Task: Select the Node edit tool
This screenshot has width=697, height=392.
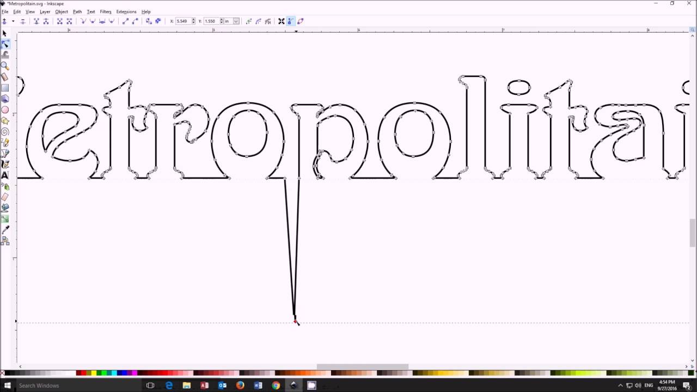Action: point(5,44)
